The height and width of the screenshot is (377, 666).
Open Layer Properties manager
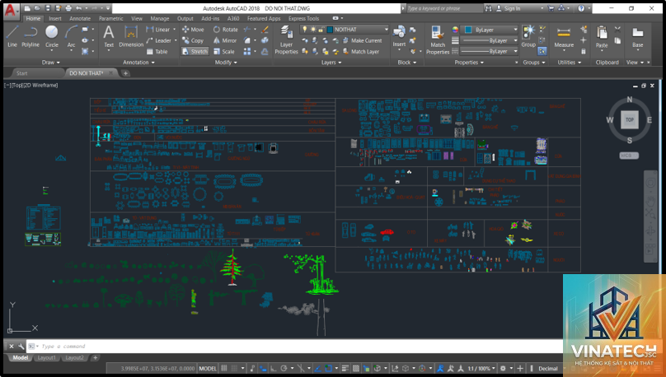tap(286, 40)
